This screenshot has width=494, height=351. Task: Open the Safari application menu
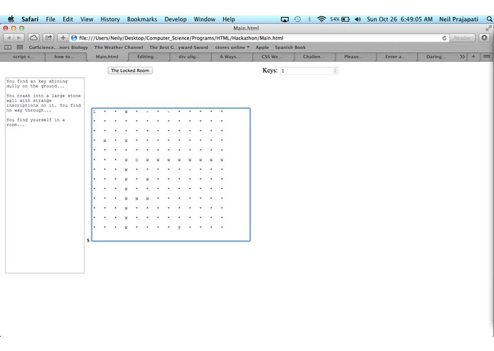[x=30, y=19]
